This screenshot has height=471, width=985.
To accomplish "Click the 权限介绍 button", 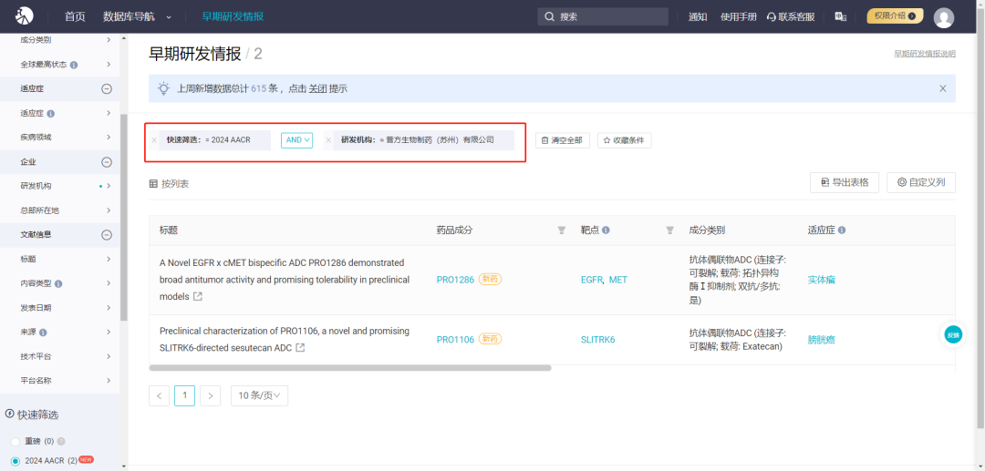I will pyautogui.click(x=896, y=16).
